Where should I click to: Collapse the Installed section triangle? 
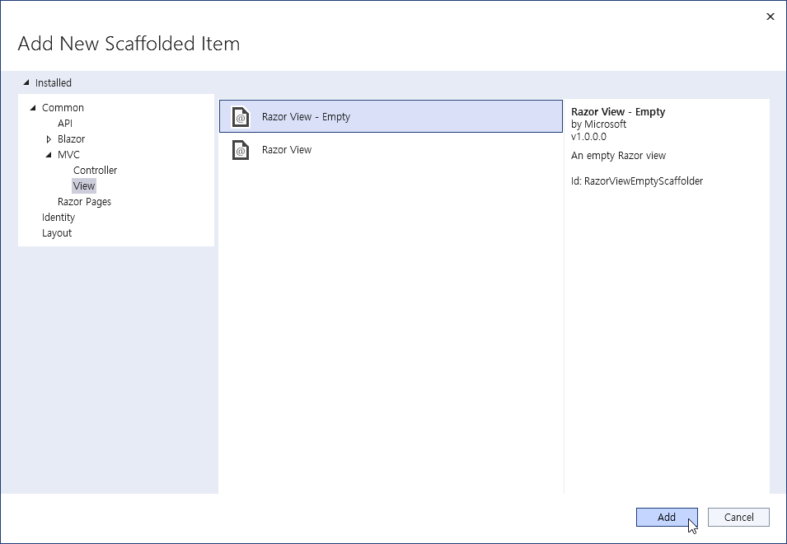(x=26, y=82)
